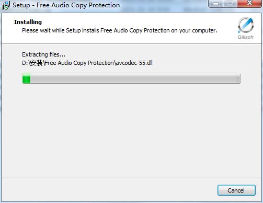Click "Free Audio Copy Protection" in the extraction path
Screen dimensions: 263x203
click(79, 63)
